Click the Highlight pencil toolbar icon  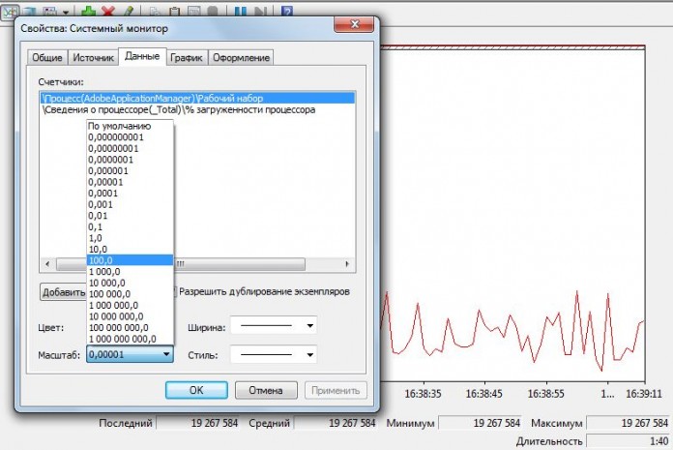coord(129,11)
